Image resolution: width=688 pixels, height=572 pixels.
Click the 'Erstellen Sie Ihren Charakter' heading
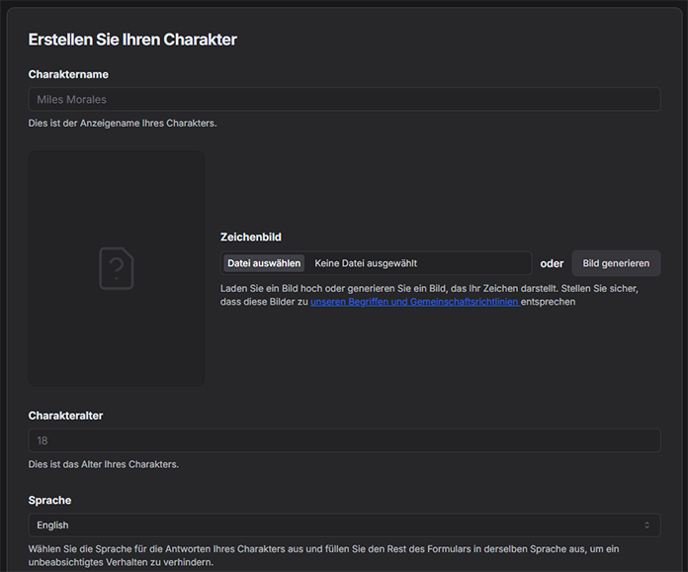pos(132,40)
